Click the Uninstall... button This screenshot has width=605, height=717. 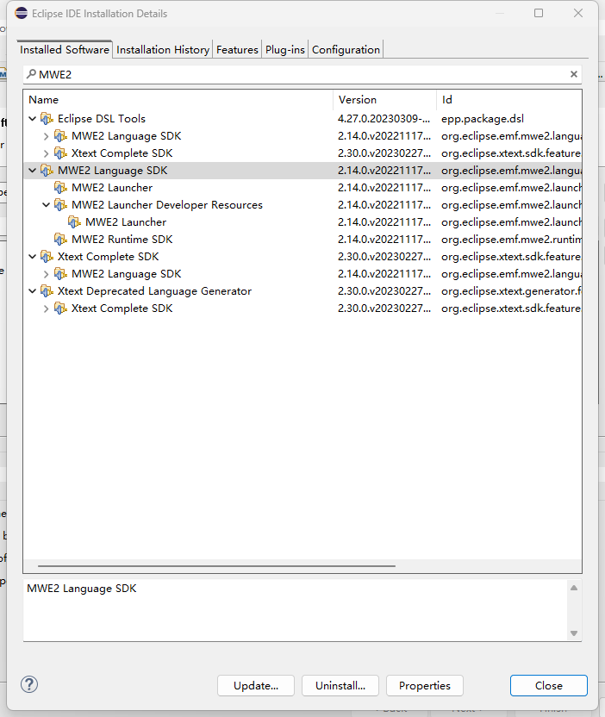click(x=340, y=685)
